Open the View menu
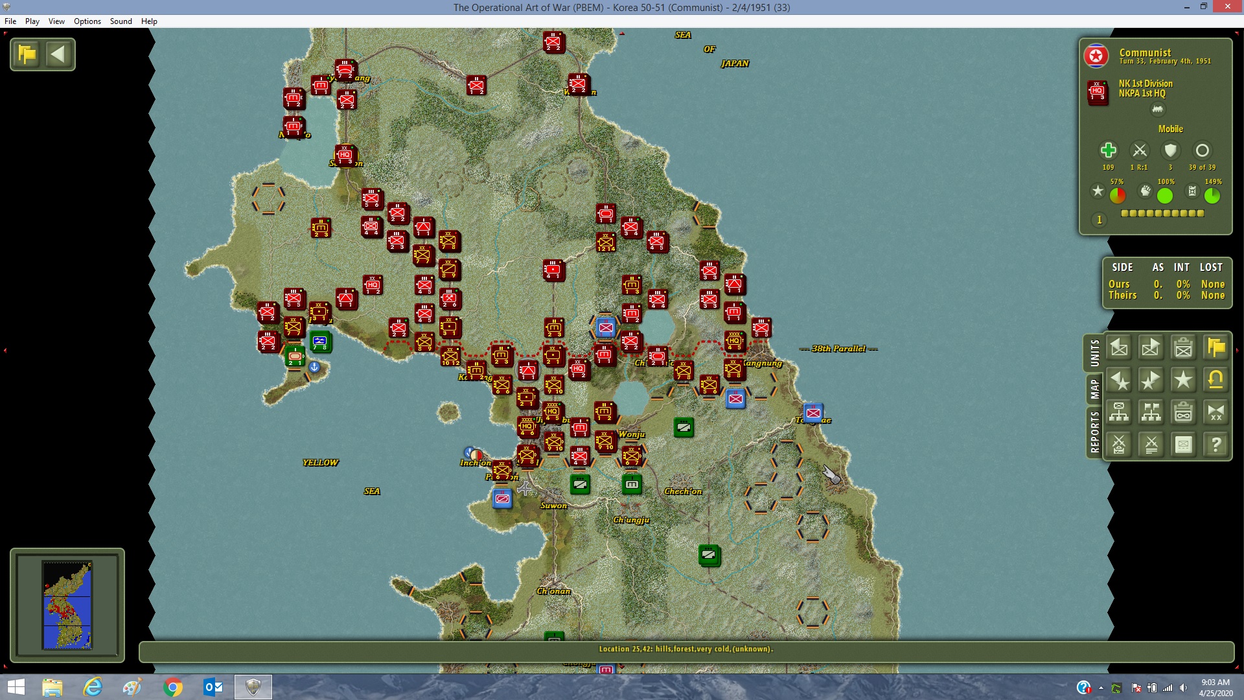Image resolution: width=1244 pixels, height=700 pixels. [56, 21]
